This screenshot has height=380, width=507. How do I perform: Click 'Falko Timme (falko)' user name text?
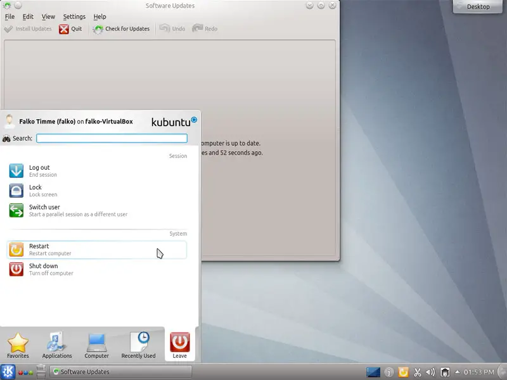pos(47,122)
